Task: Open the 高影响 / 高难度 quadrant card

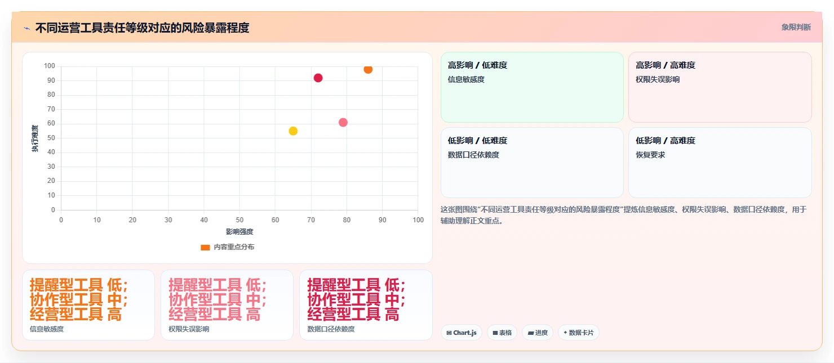Action: tap(720, 87)
